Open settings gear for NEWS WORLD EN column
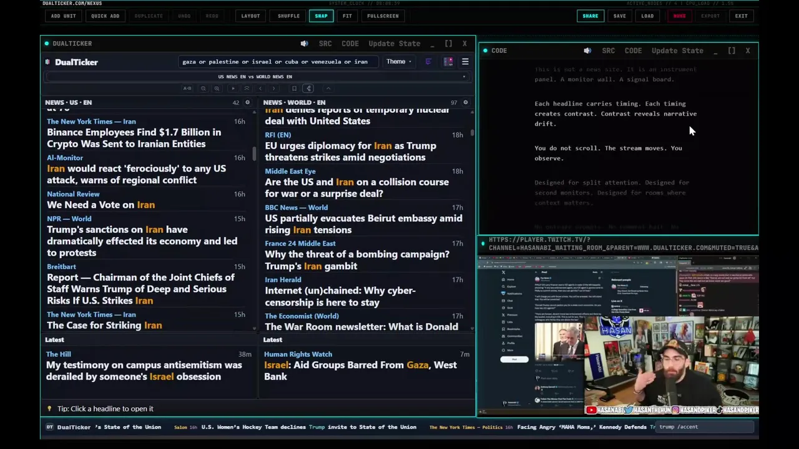This screenshot has height=449, width=799. [x=465, y=102]
